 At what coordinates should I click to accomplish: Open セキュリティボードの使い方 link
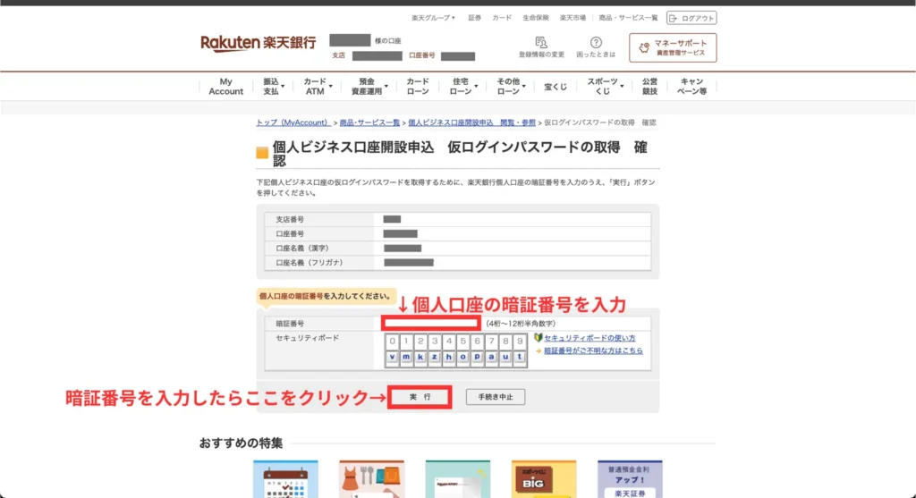click(590, 338)
